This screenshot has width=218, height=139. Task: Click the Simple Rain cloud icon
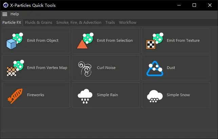[x=84, y=95]
